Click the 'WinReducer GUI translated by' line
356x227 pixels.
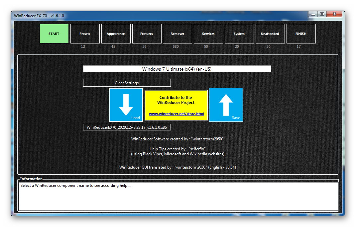178,167
